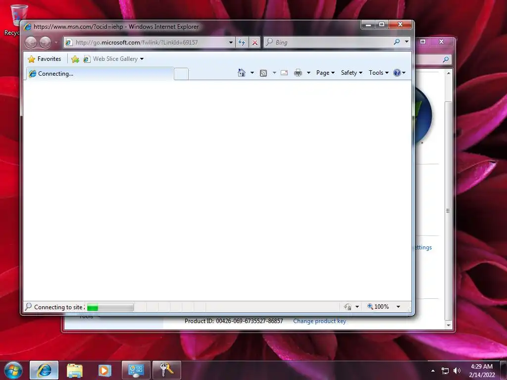
Task: Open the Windows Start menu
Action: (13, 370)
